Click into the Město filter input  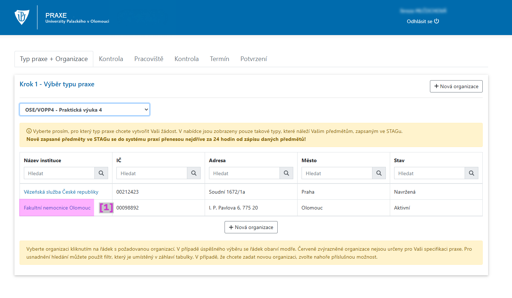[x=337, y=173]
